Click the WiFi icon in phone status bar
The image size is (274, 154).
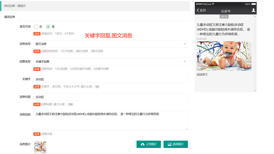[x=213, y=4]
